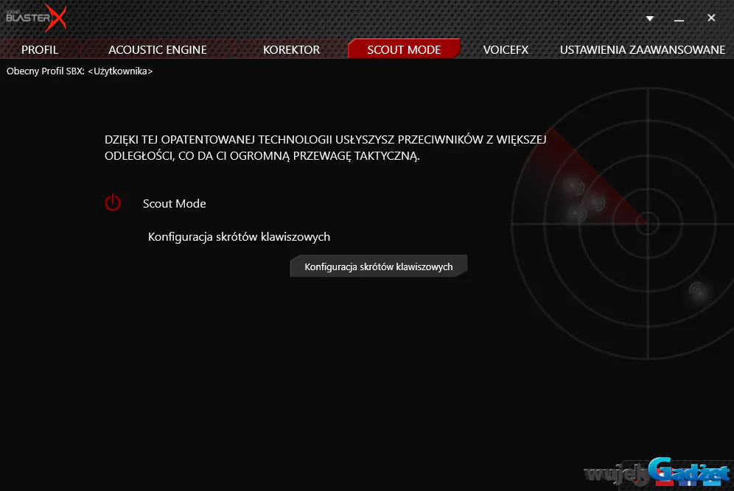Toggle the Scout Mode power icon
734x491 pixels.
point(113,202)
